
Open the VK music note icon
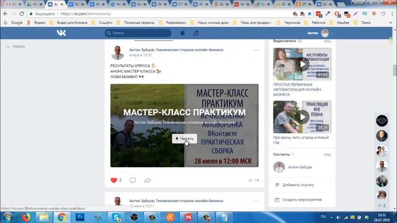[x=196, y=33]
